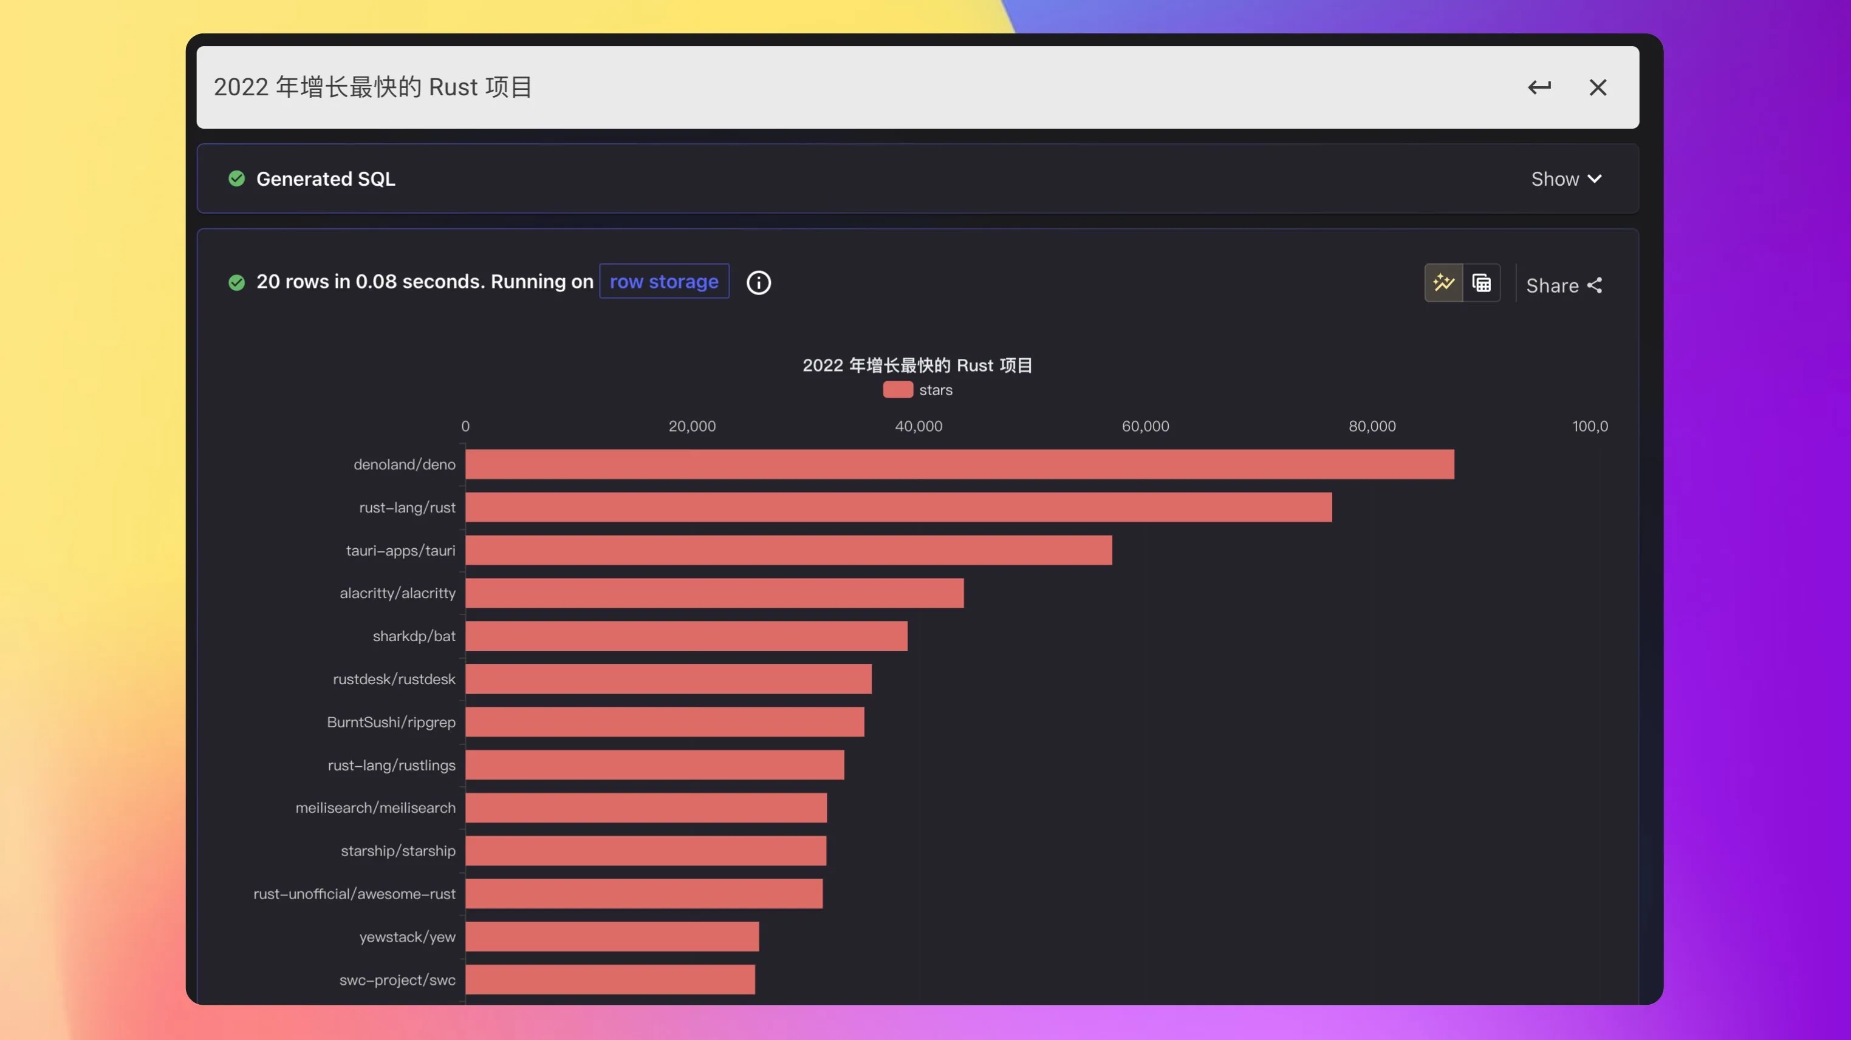Click the enter/submit arrow icon
1851x1040 pixels.
[x=1539, y=87]
